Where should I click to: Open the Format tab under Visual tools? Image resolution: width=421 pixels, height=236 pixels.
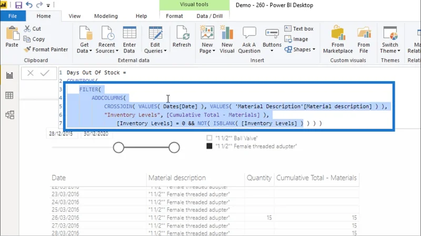pos(174,16)
